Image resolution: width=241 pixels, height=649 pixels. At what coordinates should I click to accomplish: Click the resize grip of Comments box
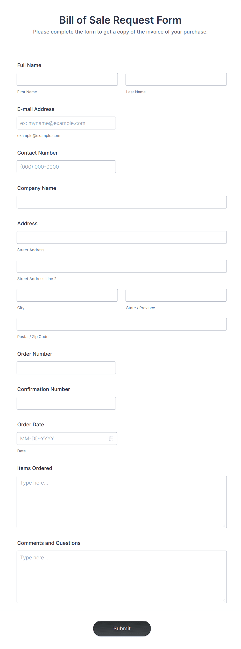[x=224, y=601]
